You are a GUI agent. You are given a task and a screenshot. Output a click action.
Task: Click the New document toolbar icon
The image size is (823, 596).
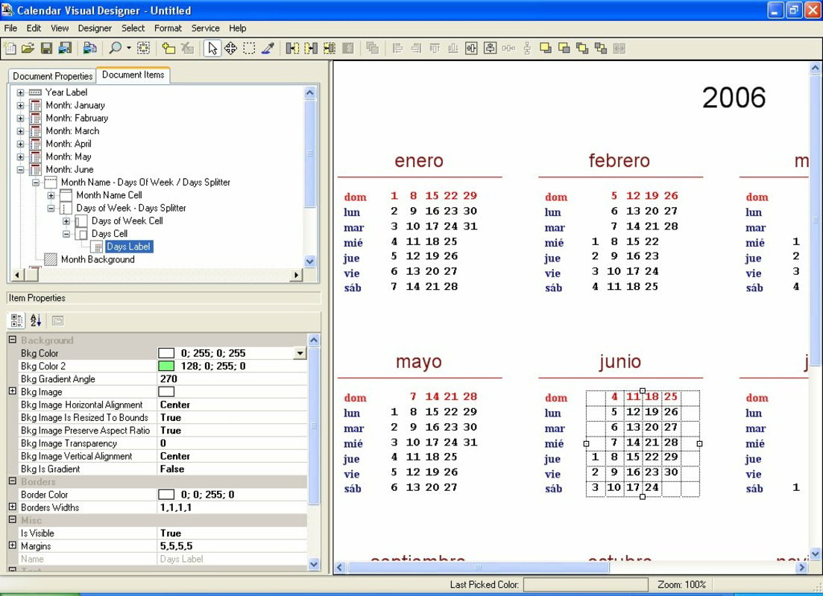point(10,48)
